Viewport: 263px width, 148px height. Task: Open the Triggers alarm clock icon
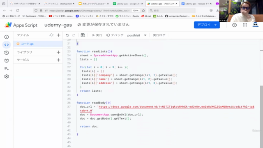coord(7,60)
